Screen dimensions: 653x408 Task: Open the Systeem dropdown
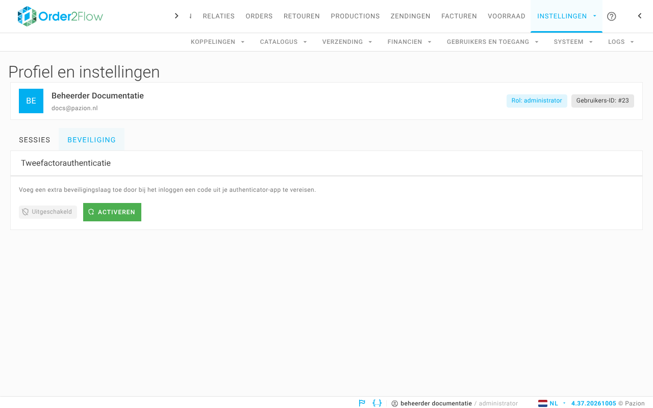573,42
